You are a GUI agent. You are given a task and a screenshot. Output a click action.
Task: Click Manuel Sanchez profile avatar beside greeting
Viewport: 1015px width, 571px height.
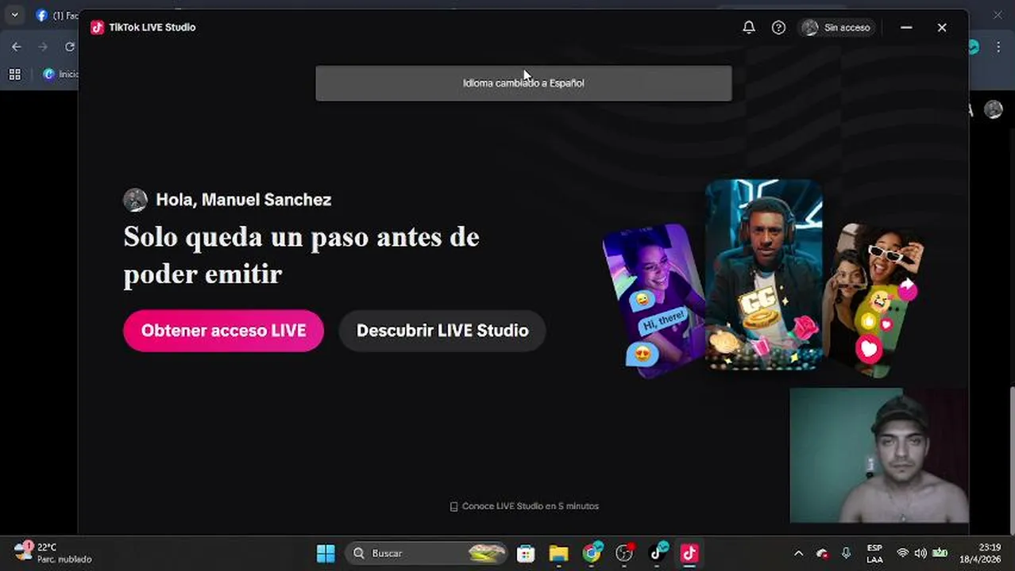[135, 200]
